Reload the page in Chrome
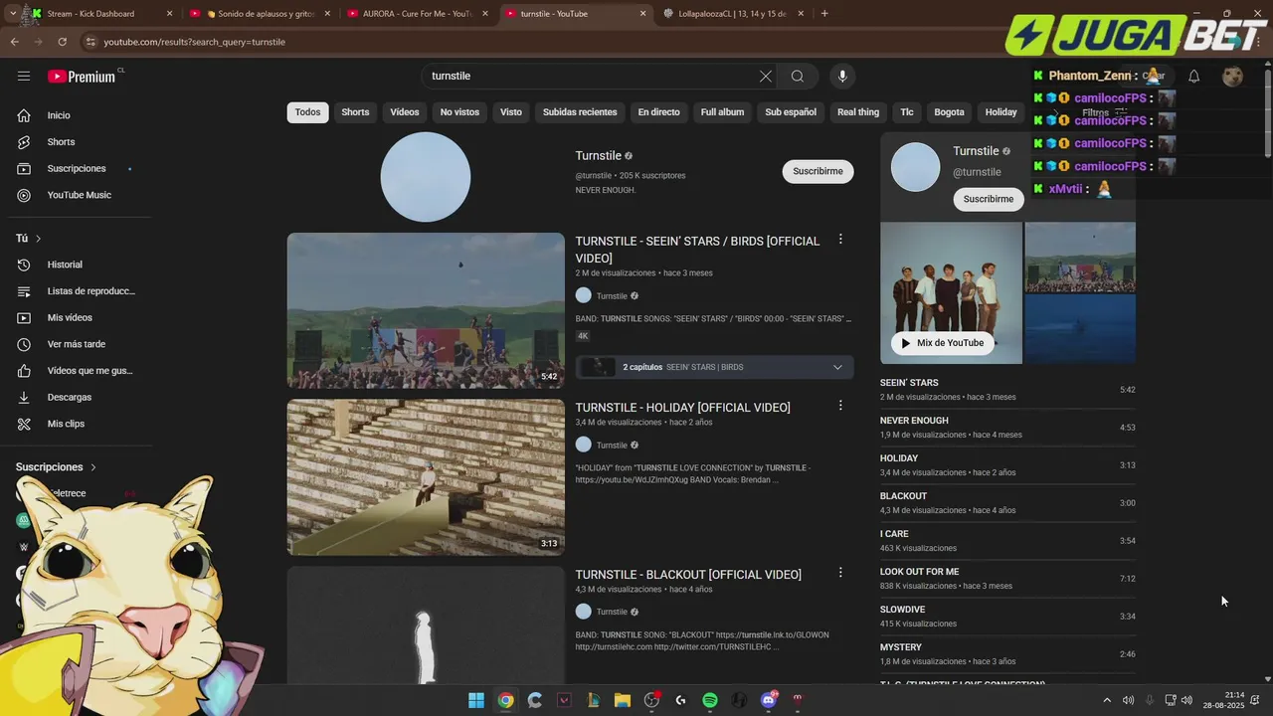This screenshot has height=716, width=1273. pyautogui.click(x=62, y=42)
